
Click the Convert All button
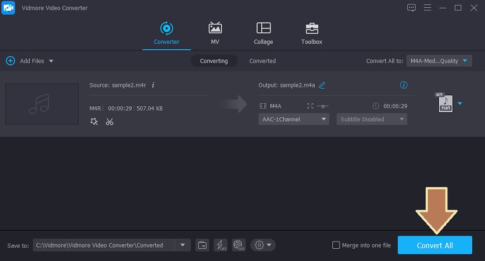tap(435, 245)
